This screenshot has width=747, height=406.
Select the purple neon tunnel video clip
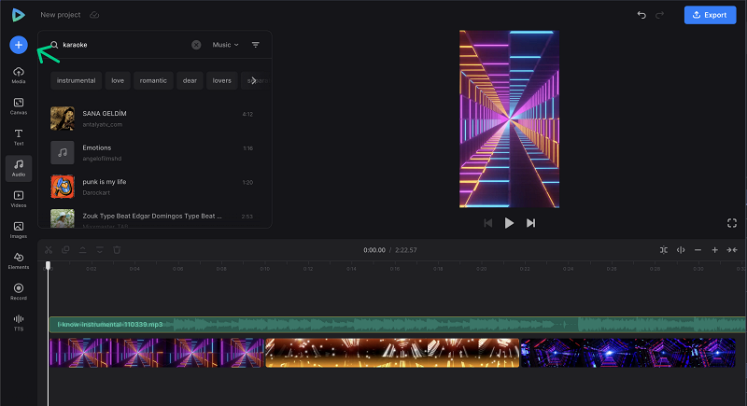pos(157,353)
